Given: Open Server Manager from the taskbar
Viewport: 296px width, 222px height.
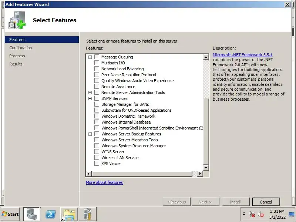Looking at the screenshot, I should click(x=32, y=214).
